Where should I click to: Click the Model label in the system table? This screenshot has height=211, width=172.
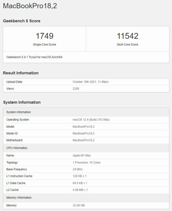(x=10, y=127)
